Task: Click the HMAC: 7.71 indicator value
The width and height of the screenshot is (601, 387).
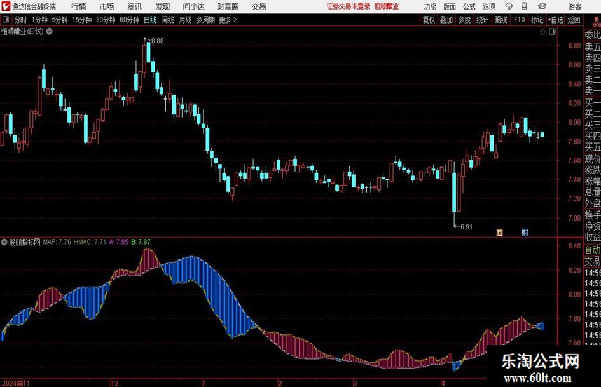Action: (90, 241)
